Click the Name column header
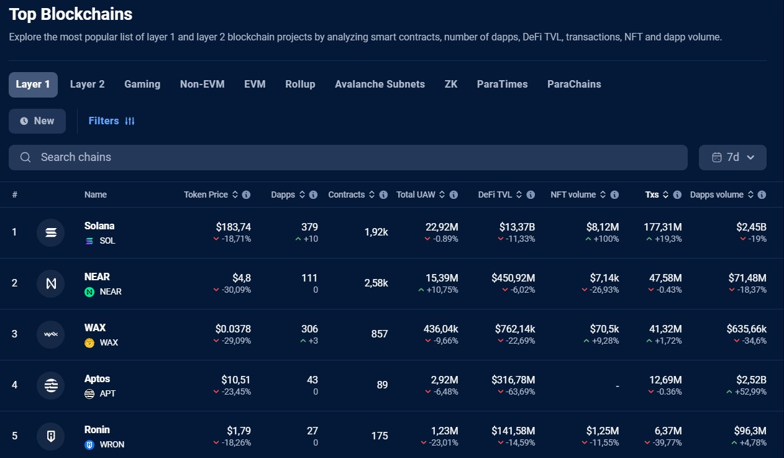The width and height of the screenshot is (784, 458). pos(96,195)
